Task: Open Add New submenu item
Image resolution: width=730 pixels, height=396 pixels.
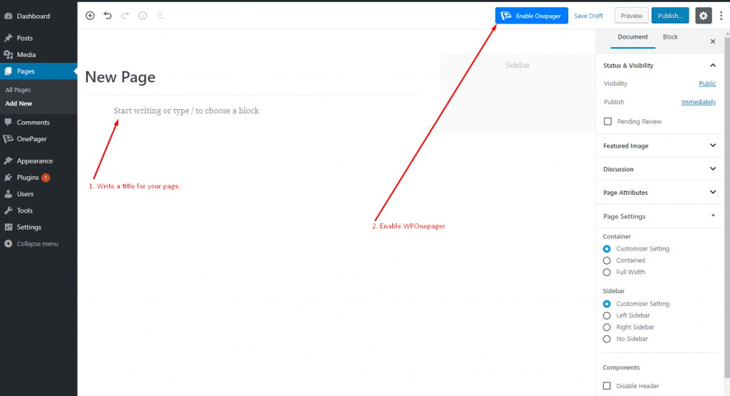Action: pyautogui.click(x=19, y=103)
